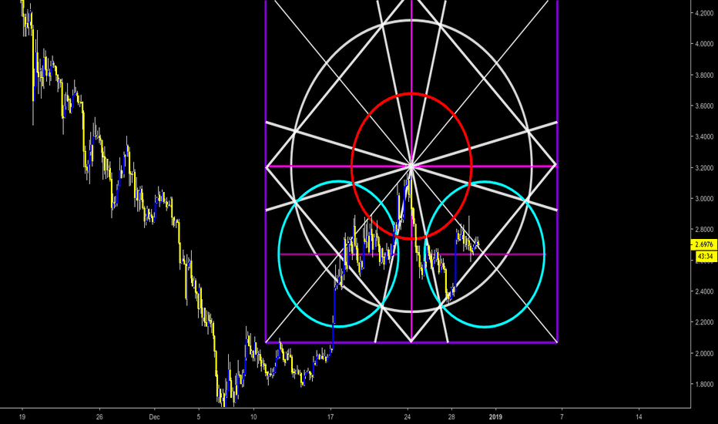Select the 2.2000 price axis label
The image size is (718, 424).
click(704, 322)
